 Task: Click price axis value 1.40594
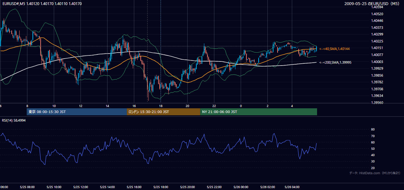[x=377, y=7]
